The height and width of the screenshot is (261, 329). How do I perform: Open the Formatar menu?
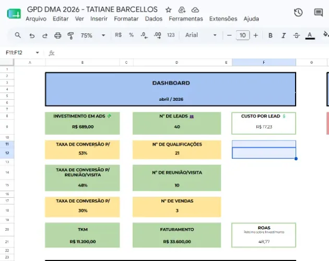(126, 19)
